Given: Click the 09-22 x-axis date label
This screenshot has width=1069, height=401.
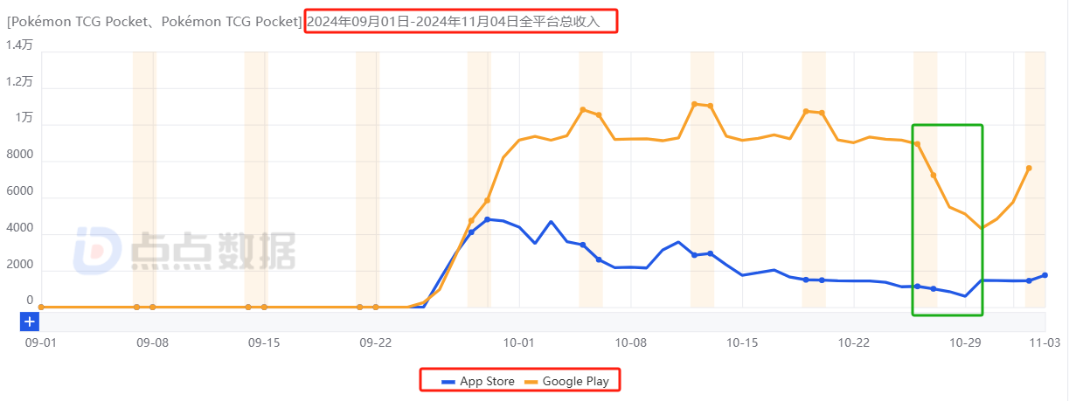Looking at the screenshot, I should pyautogui.click(x=376, y=342).
